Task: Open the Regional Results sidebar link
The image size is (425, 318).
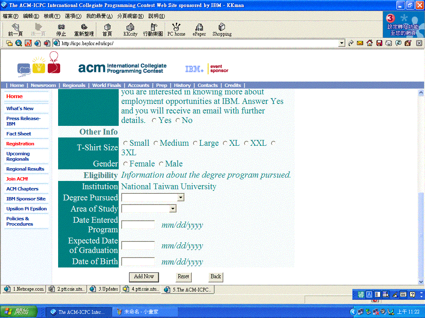Action: (25, 169)
